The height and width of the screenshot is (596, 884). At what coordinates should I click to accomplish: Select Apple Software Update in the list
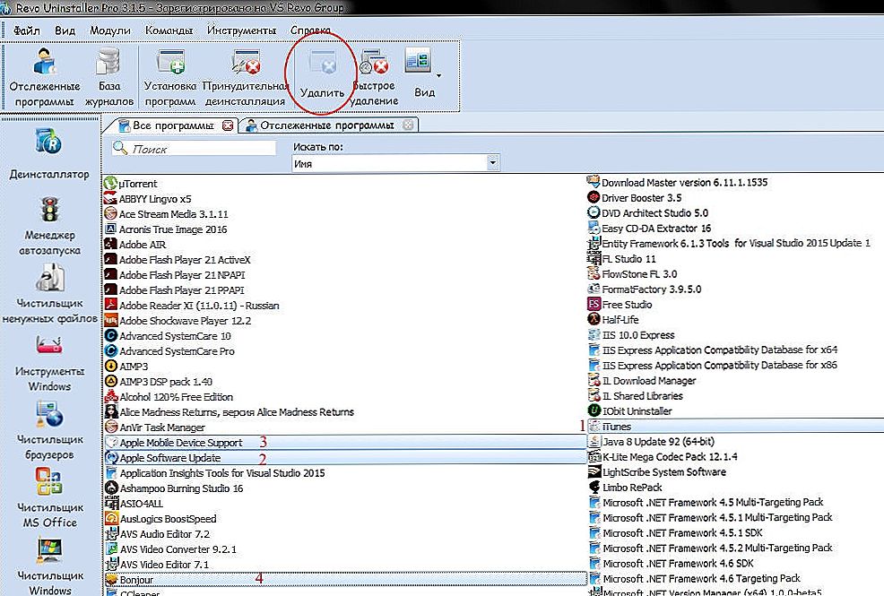(169, 458)
